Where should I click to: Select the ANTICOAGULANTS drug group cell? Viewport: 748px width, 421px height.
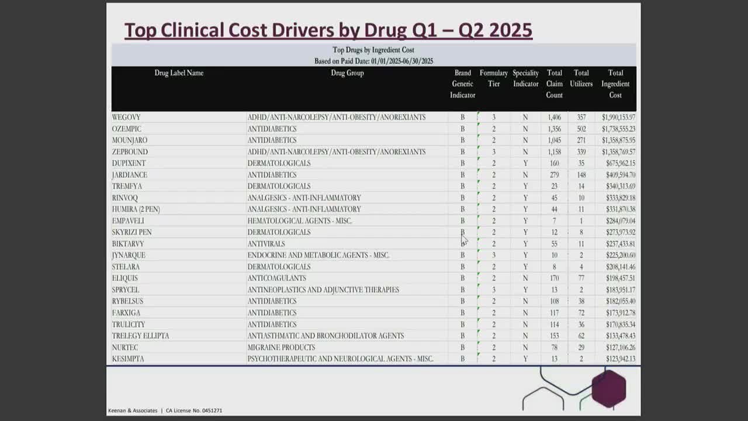tap(276, 278)
